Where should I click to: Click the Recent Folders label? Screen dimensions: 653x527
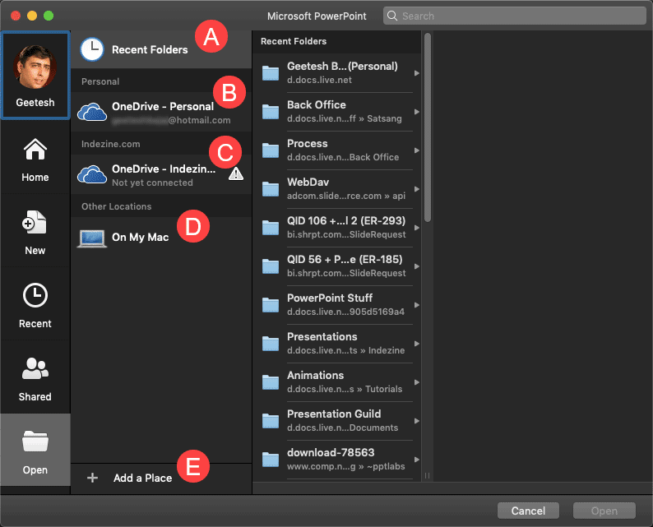tap(150, 49)
